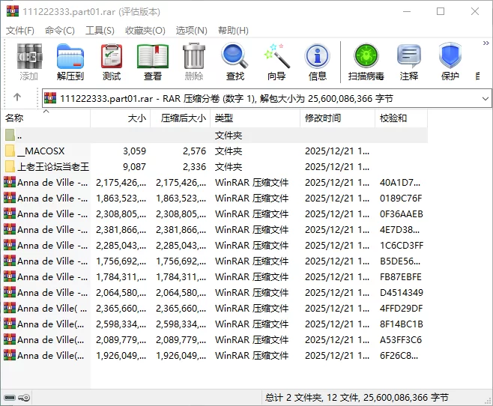Image resolution: width=493 pixels, height=406 pixels.
Task: Open the archive path dropdown arrow
Action: [486, 99]
